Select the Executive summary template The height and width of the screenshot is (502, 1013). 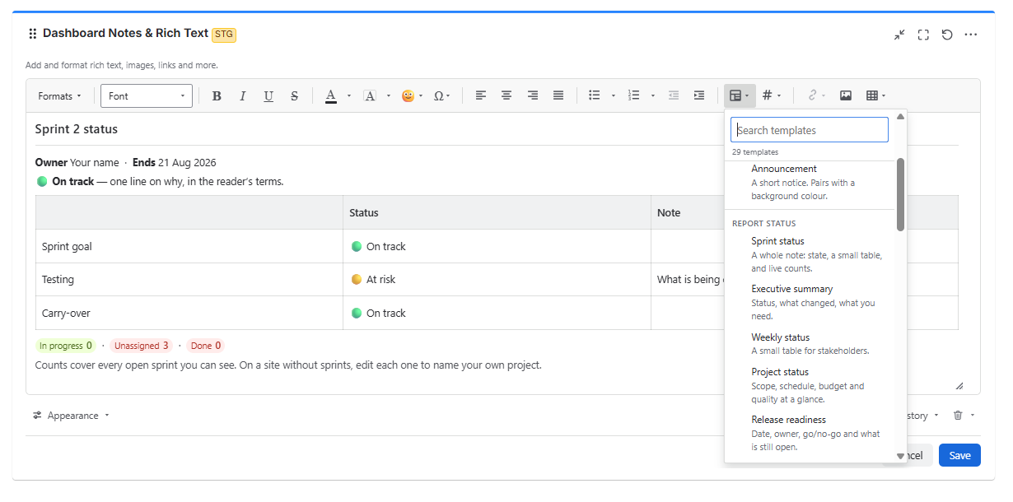(x=810, y=302)
